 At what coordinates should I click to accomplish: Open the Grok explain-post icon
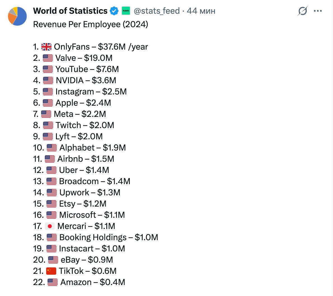pos(302,11)
